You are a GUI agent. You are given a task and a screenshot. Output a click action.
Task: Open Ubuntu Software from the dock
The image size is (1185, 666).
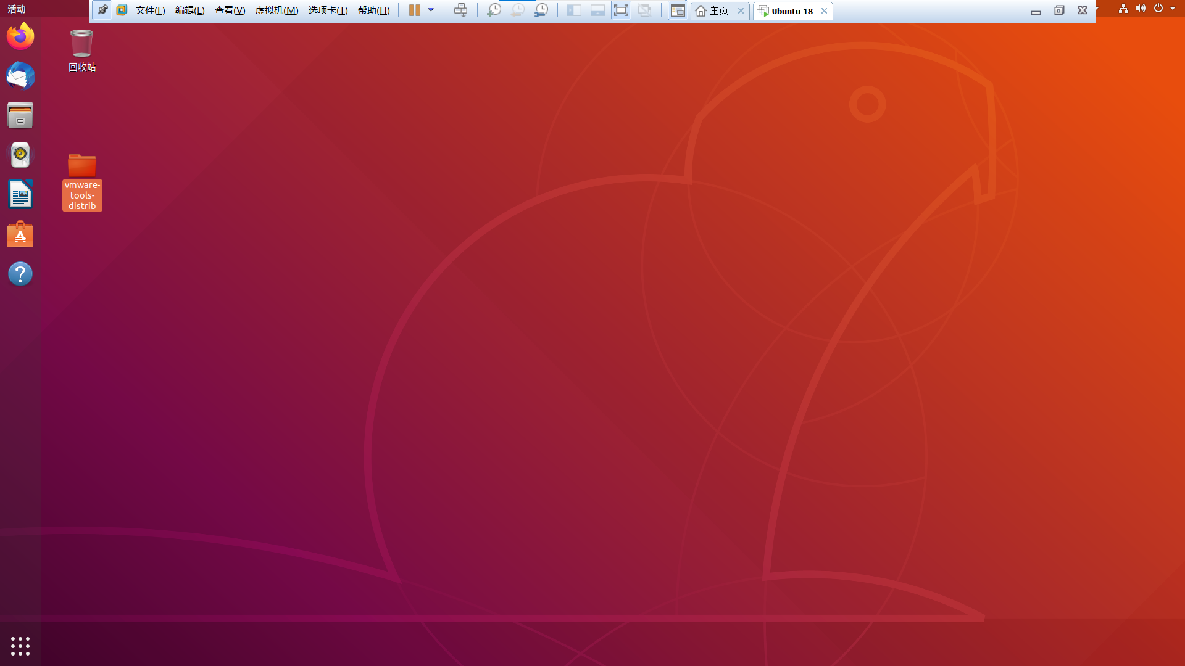pyautogui.click(x=20, y=234)
